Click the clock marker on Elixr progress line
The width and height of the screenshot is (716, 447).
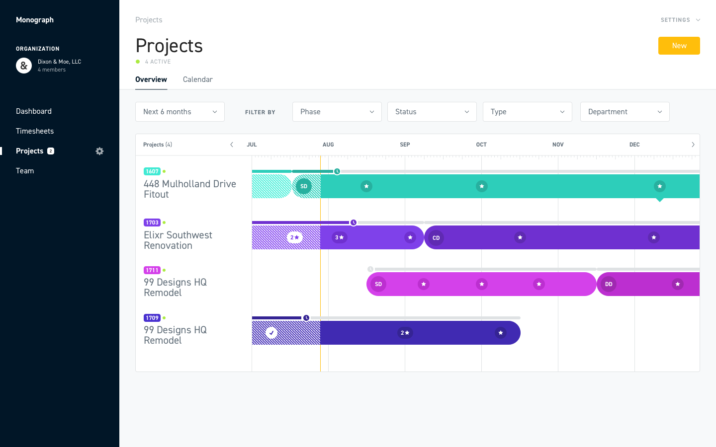354,223
